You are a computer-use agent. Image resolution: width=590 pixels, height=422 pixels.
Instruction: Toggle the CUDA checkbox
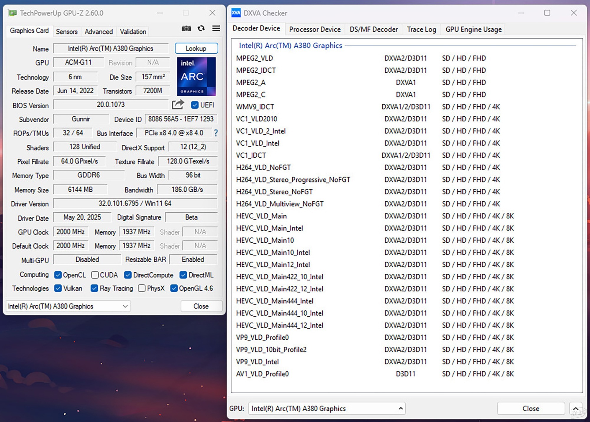pos(95,275)
